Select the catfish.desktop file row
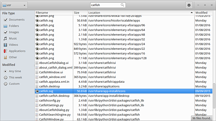The width and height of the screenshot is (216, 121). pos(49,86)
